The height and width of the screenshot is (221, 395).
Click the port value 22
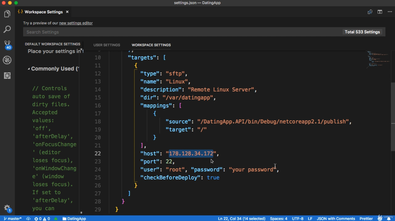coord(169,162)
